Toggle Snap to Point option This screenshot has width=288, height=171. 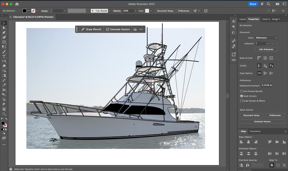[259, 73]
